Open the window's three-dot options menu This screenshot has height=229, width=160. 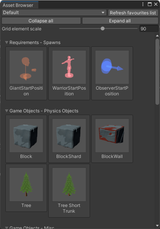[x=143, y=4]
